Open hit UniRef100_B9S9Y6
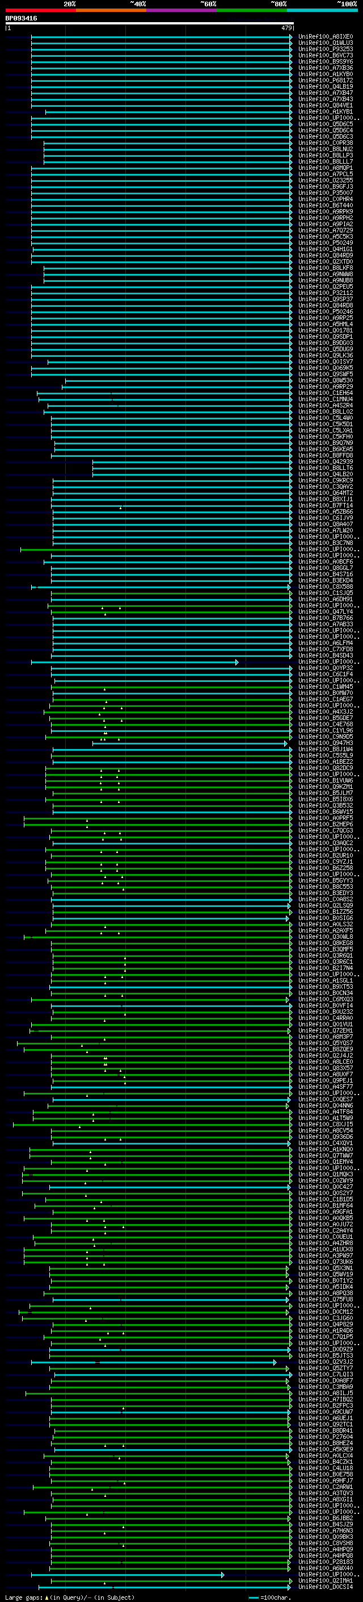363x1602 pixels. click(x=326, y=61)
